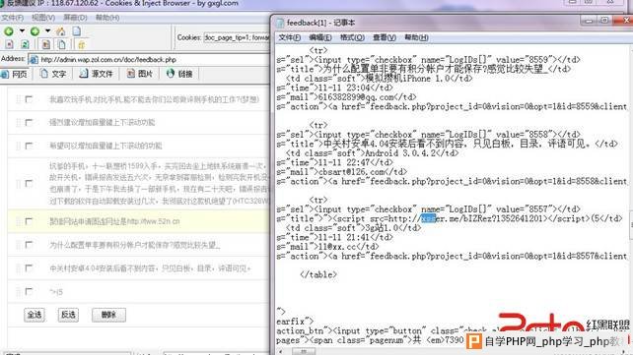Screen dimensions: 633x355
Task: Open 帮助(H) menu in Cookies browser
Action: pyautogui.click(x=107, y=18)
